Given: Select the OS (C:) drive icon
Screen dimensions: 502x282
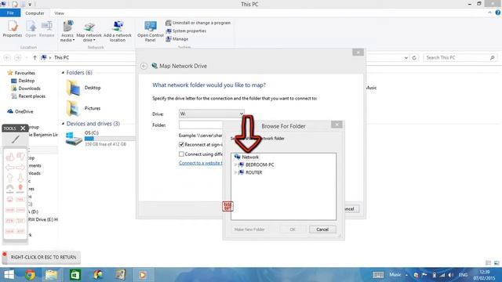Looking at the screenshot, I should (74, 139).
